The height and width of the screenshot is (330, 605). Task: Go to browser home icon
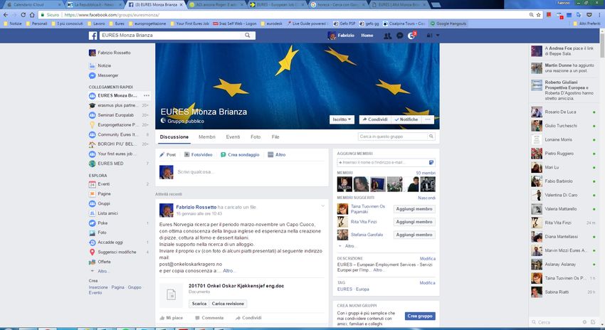[x=32, y=15]
